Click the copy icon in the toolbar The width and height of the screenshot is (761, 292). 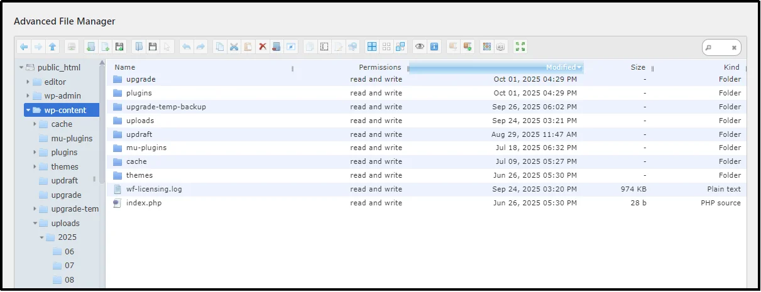coord(220,46)
